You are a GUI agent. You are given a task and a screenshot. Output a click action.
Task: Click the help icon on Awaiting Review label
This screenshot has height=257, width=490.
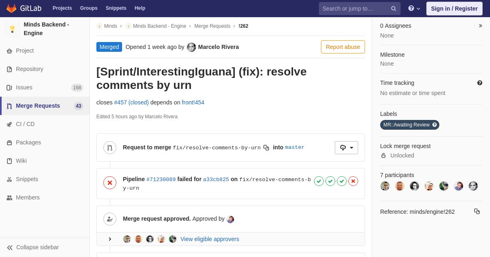pyautogui.click(x=434, y=125)
